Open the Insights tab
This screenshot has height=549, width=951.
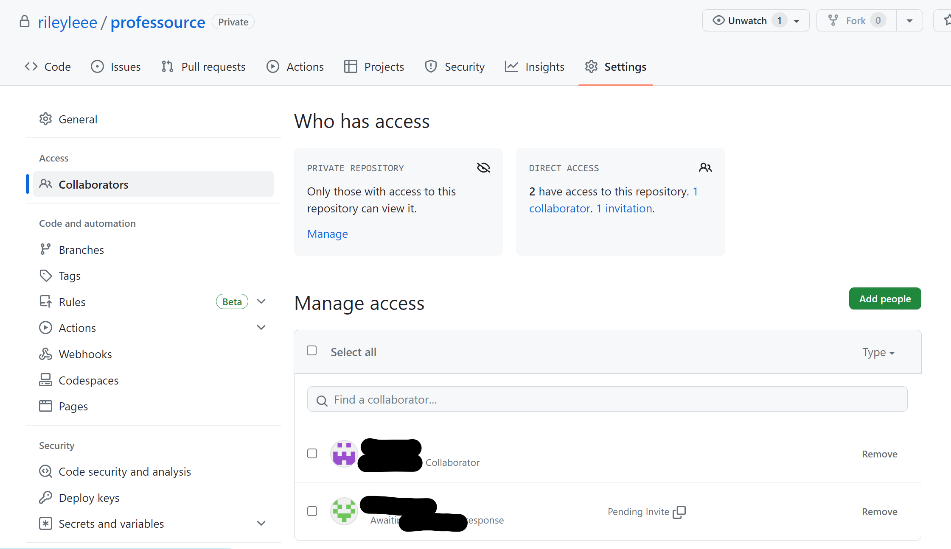click(x=535, y=67)
